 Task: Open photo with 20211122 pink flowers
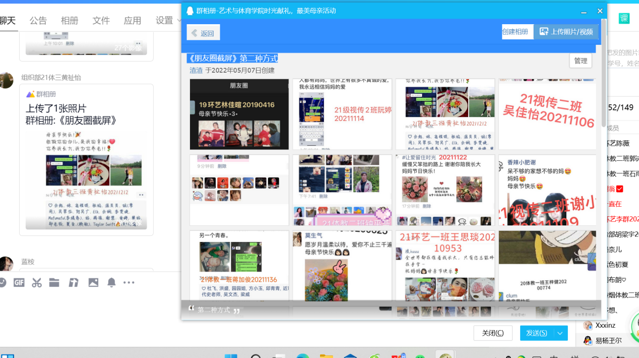445,190
